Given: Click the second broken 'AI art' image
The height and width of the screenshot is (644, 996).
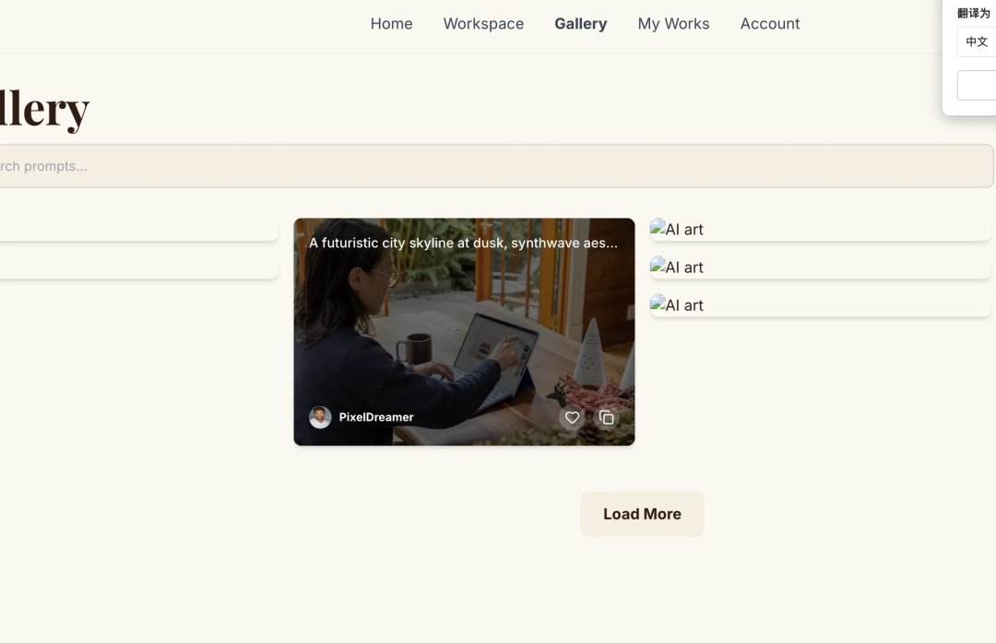Looking at the screenshot, I should [x=677, y=267].
